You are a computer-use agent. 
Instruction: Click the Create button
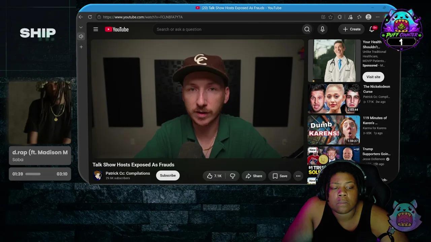click(x=352, y=29)
